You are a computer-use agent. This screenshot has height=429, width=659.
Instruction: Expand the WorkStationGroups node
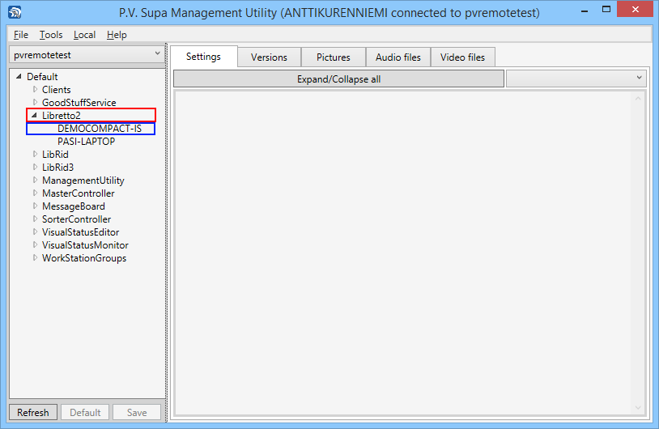35,258
